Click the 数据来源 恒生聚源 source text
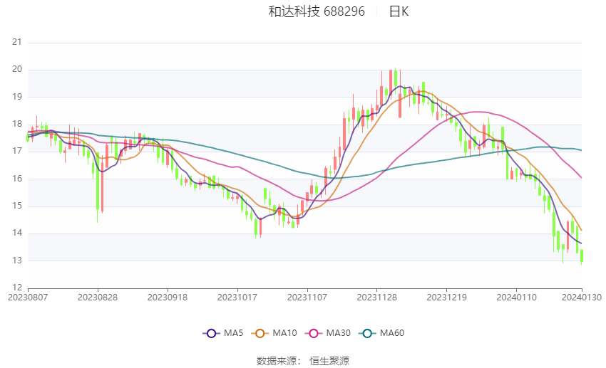The image size is (606, 368). pos(303,361)
